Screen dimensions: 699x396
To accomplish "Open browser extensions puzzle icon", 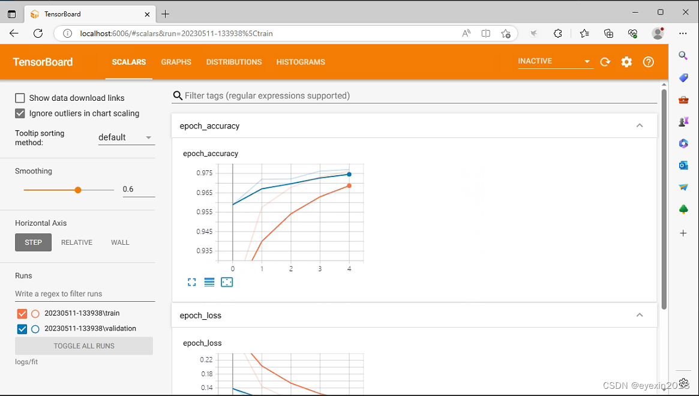I will point(557,34).
